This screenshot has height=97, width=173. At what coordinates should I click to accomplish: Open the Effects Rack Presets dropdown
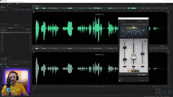tap(14, 29)
